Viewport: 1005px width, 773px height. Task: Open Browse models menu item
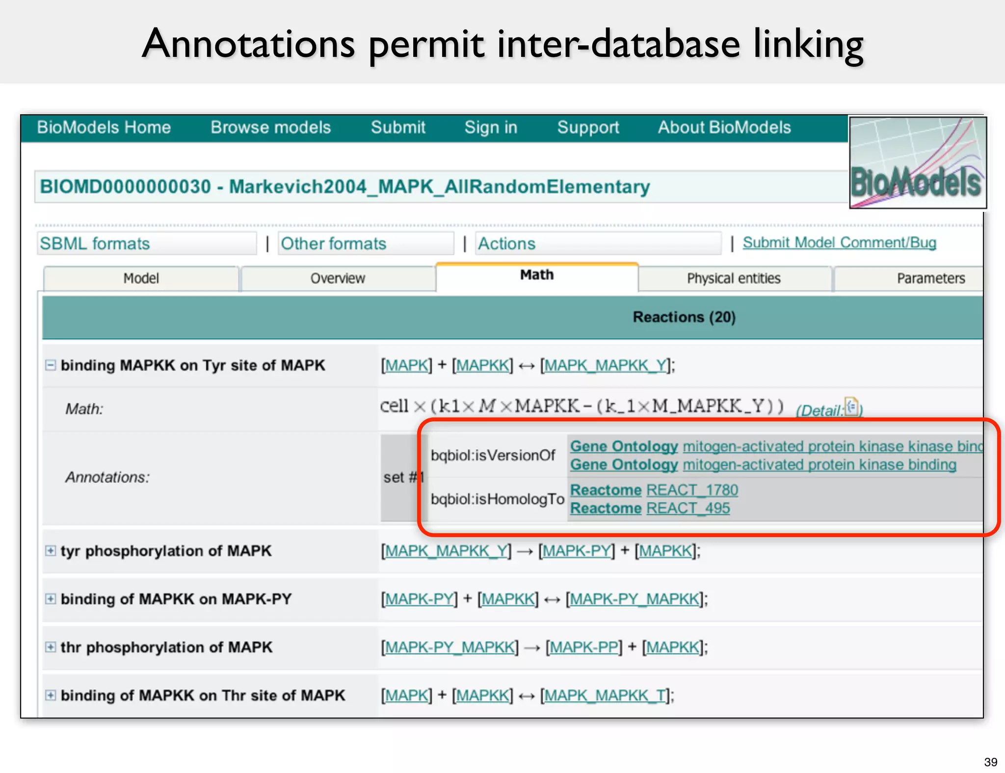(x=271, y=128)
